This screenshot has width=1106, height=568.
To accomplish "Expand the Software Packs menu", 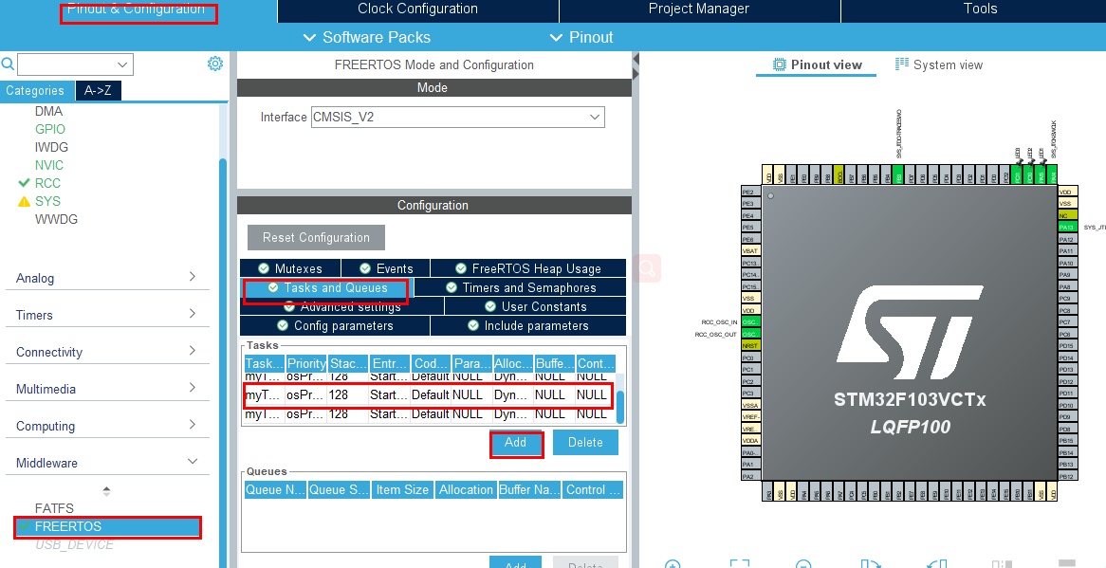I will 366,37.
